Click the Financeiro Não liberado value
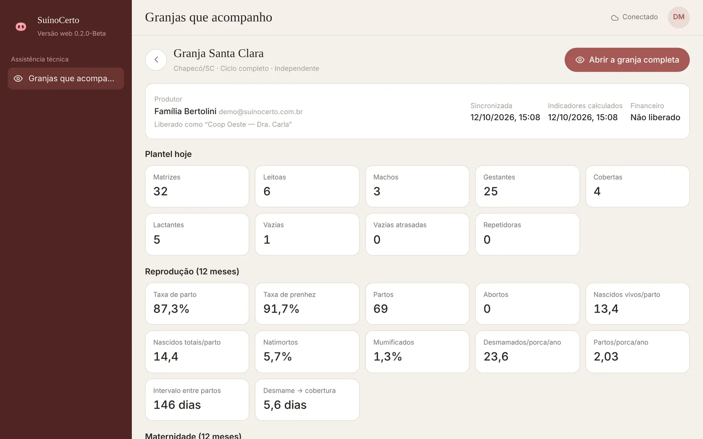 [655, 117]
